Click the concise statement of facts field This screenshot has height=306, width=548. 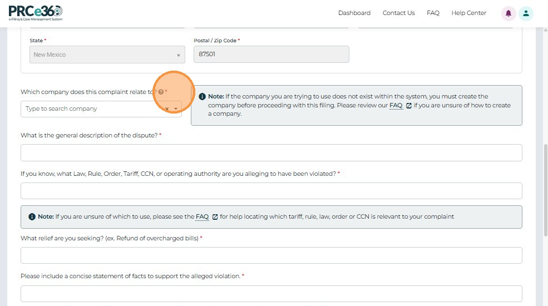point(271,294)
